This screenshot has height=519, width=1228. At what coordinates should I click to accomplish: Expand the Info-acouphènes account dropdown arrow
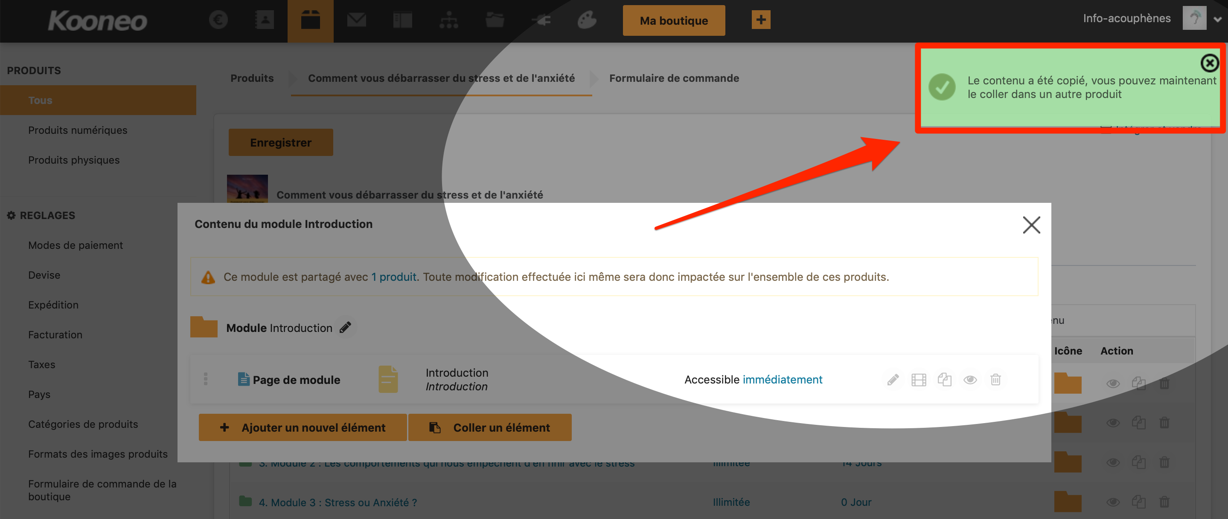click(1218, 20)
